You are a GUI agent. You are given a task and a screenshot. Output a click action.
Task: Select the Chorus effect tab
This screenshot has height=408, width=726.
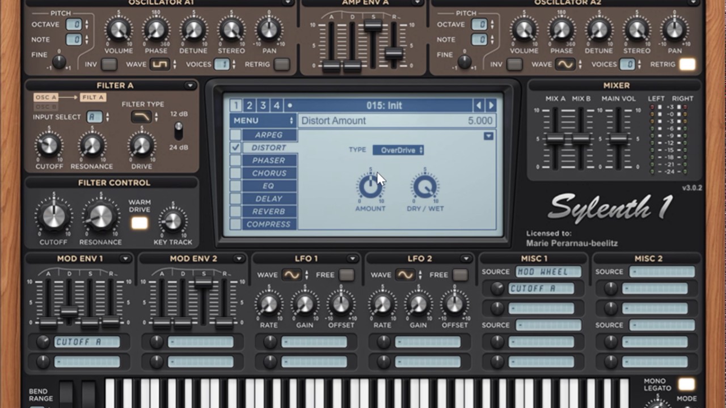click(x=269, y=173)
